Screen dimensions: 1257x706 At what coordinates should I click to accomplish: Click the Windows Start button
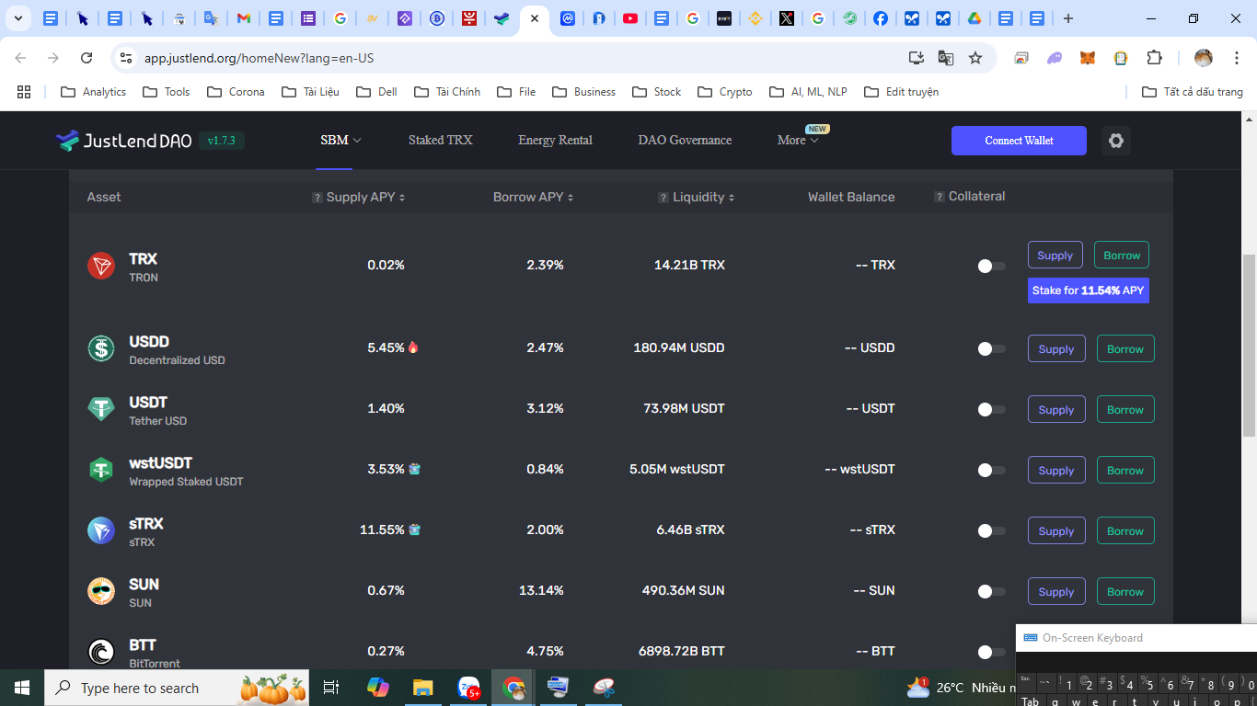point(22,688)
